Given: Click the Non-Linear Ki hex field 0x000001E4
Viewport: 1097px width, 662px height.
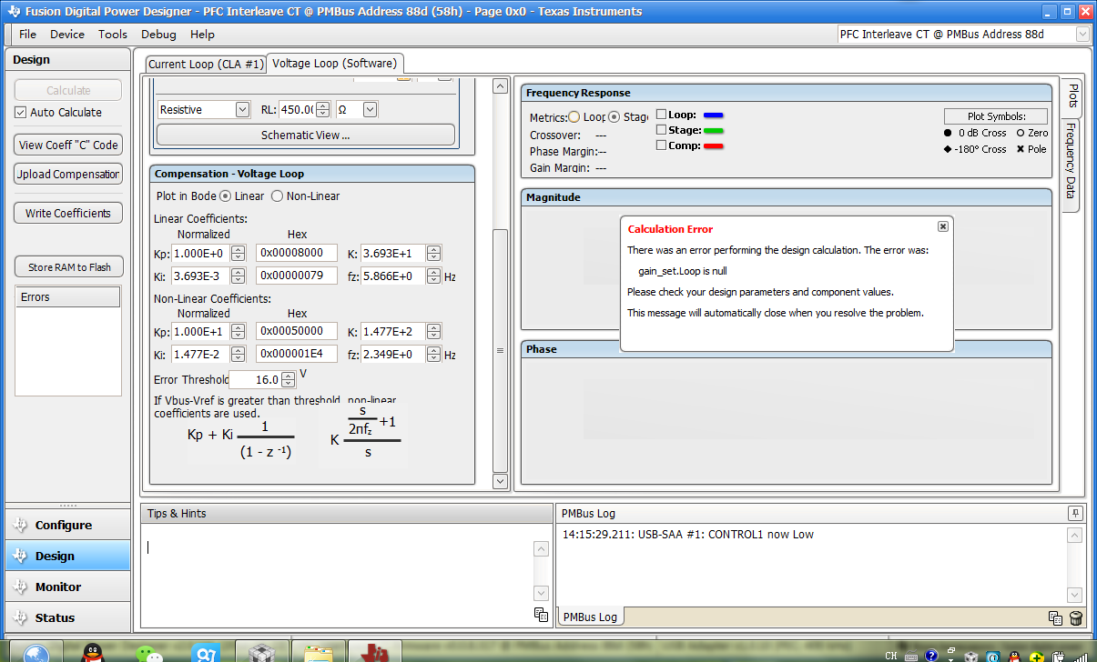Looking at the screenshot, I should [x=297, y=355].
